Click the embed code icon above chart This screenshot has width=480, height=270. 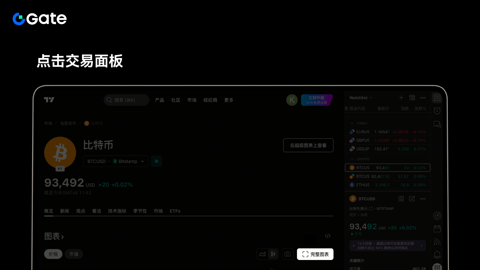pos(327,236)
